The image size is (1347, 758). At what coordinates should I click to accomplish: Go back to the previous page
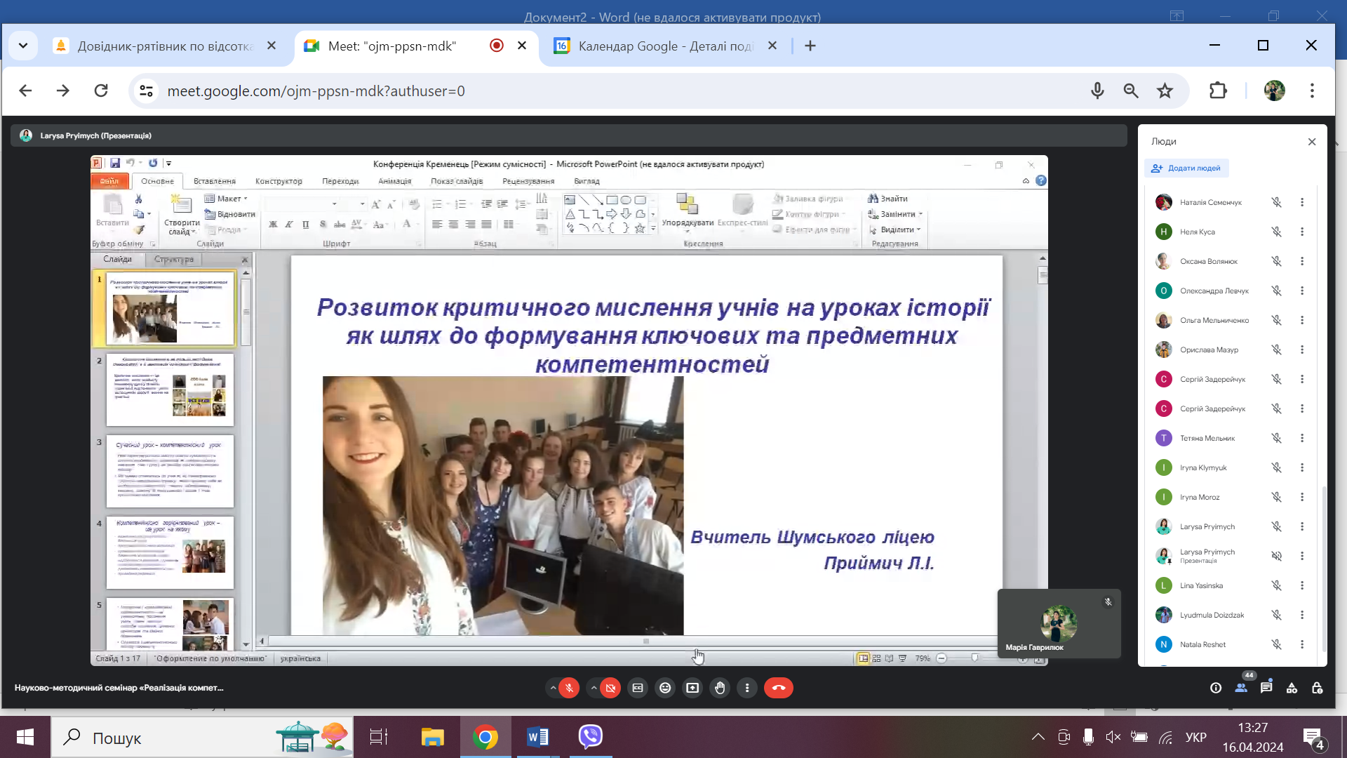pos(26,91)
